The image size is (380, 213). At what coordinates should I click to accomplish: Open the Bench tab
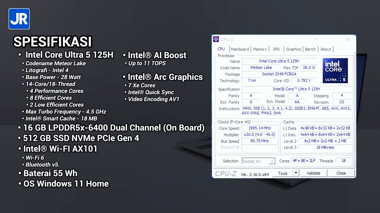coord(310,49)
